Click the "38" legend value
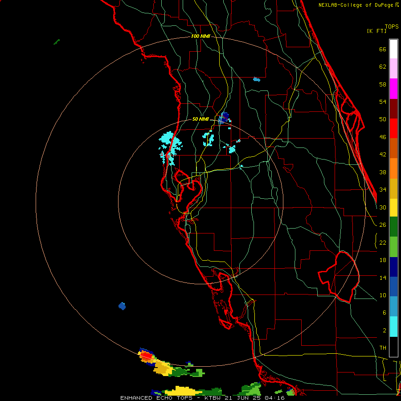Image resolution: width=401 pixels, height=401 pixels. (x=383, y=172)
